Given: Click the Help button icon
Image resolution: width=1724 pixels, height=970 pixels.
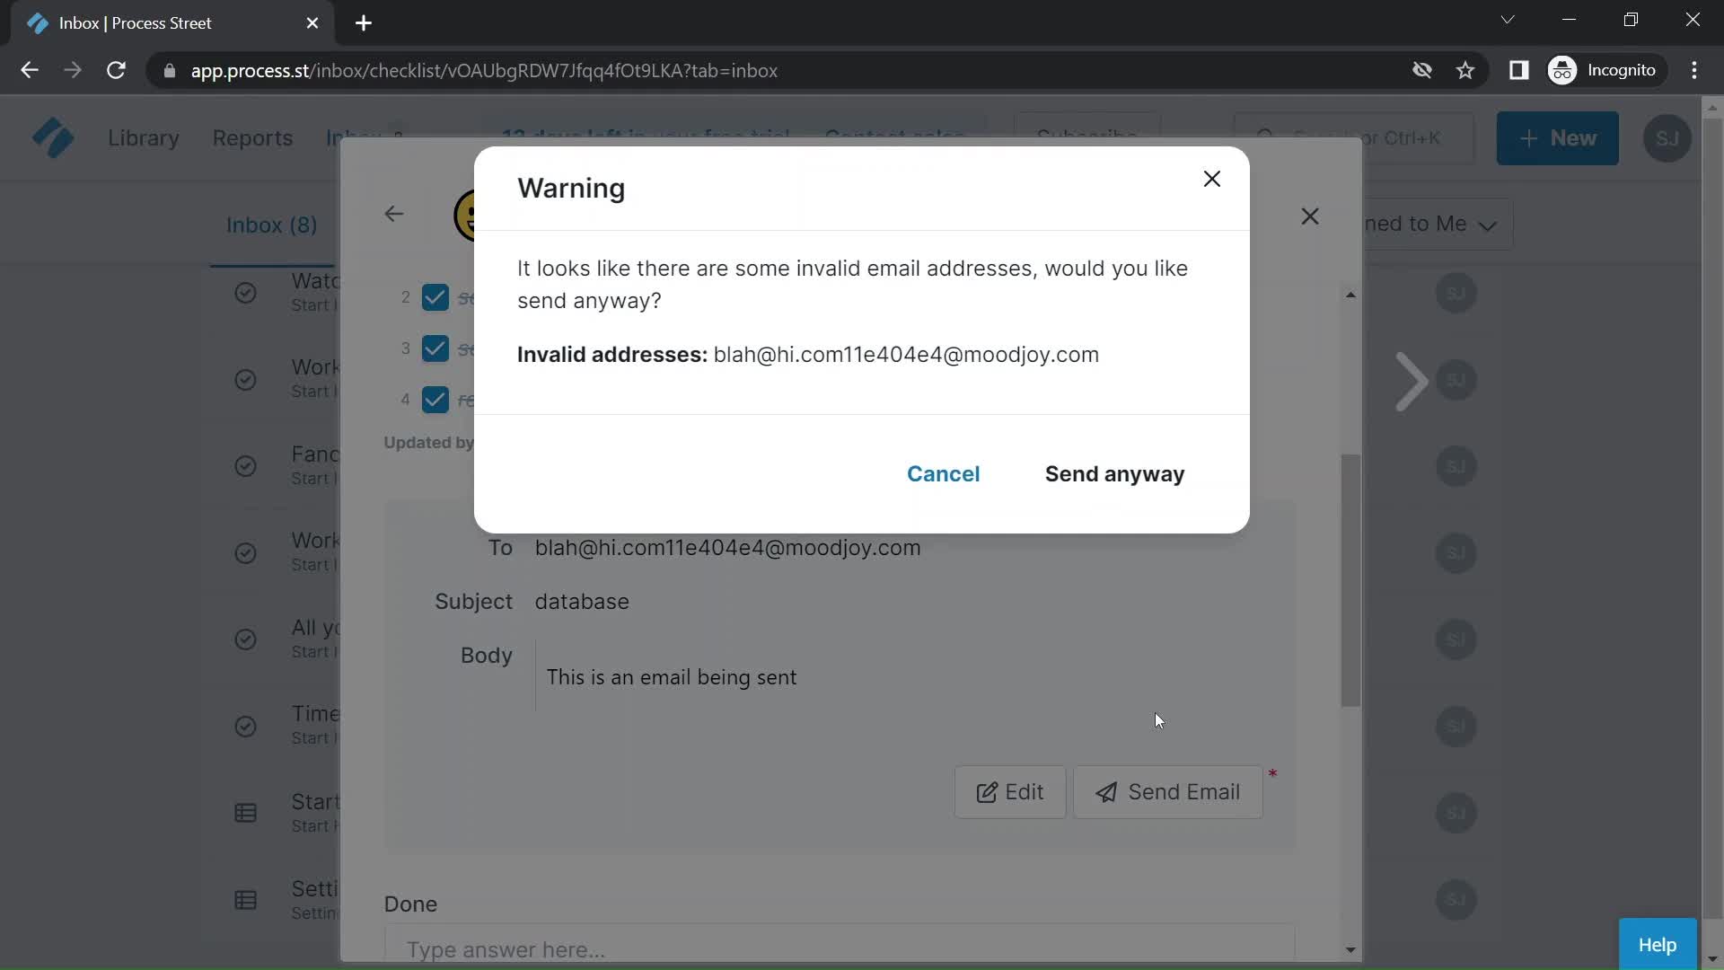Looking at the screenshot, I should pos(1657,943).
